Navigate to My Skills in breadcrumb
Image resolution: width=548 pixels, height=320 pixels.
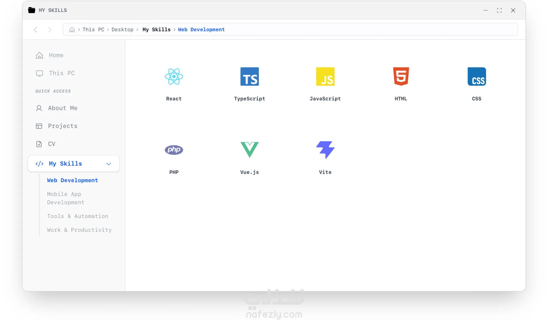156,29
